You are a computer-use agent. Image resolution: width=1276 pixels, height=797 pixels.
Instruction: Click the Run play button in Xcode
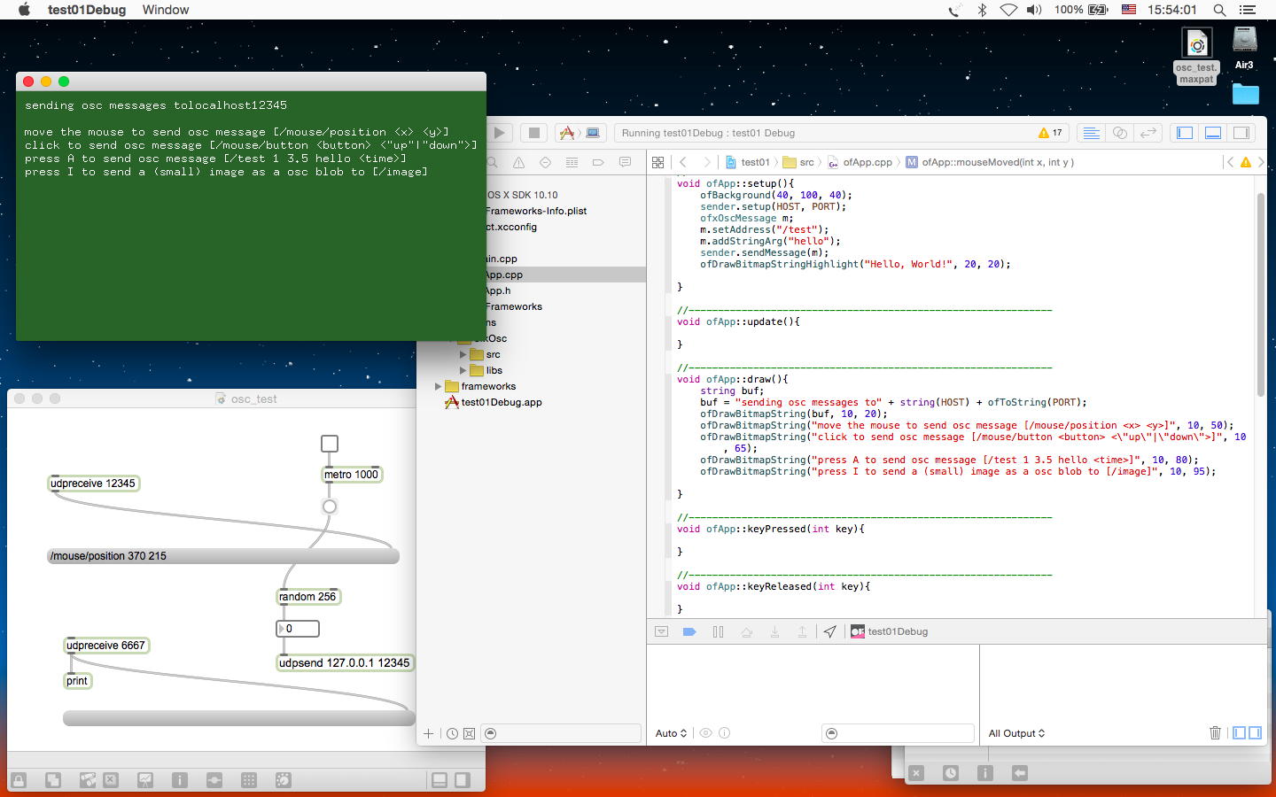coord(500,133)
